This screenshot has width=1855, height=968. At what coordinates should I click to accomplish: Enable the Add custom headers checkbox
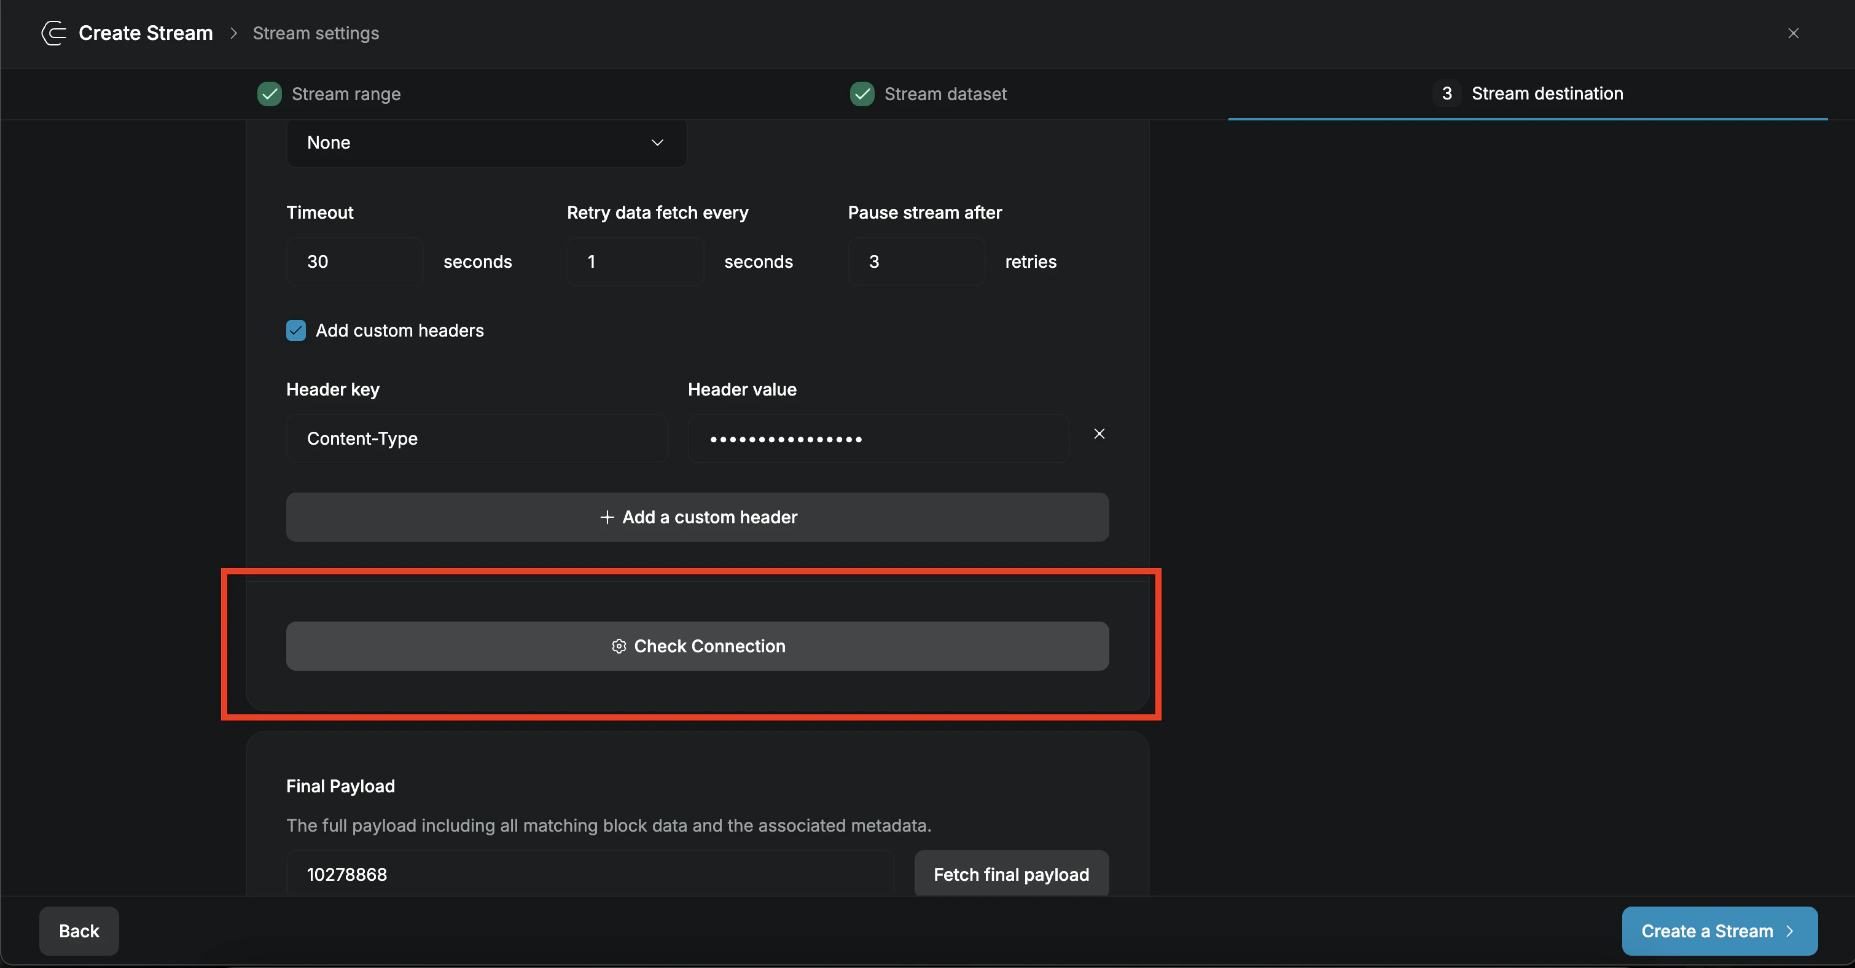pos(296,330)
